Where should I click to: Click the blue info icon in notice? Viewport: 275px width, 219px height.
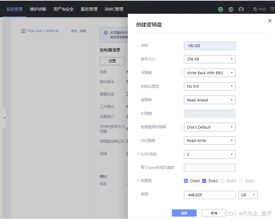pos(106,32)
